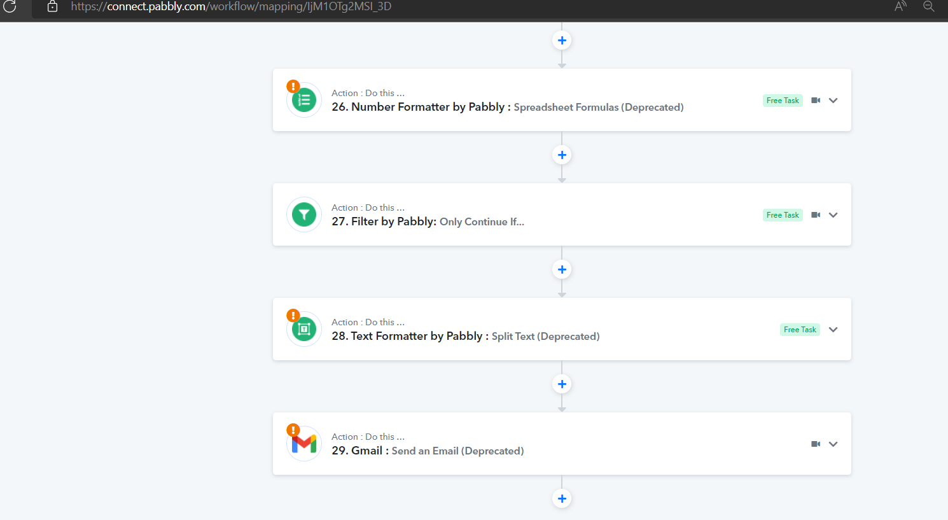Viewport: 948px width, 520px height.
Task: Open video tutorial for step 26 Number Formatter
Action: tap(816, 101)
